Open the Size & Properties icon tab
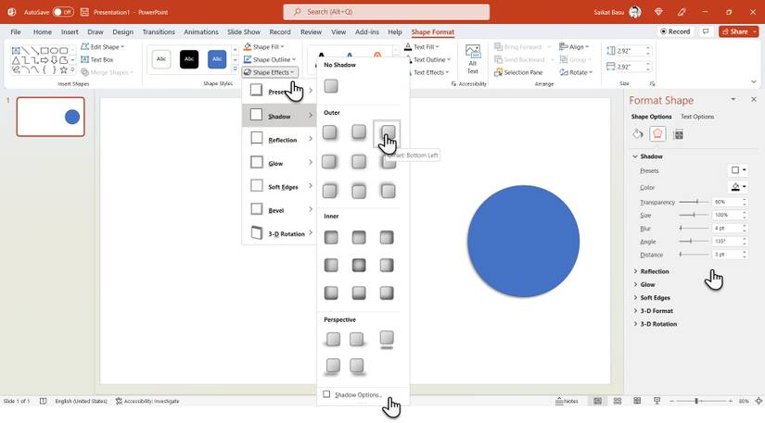 [678, 134]
